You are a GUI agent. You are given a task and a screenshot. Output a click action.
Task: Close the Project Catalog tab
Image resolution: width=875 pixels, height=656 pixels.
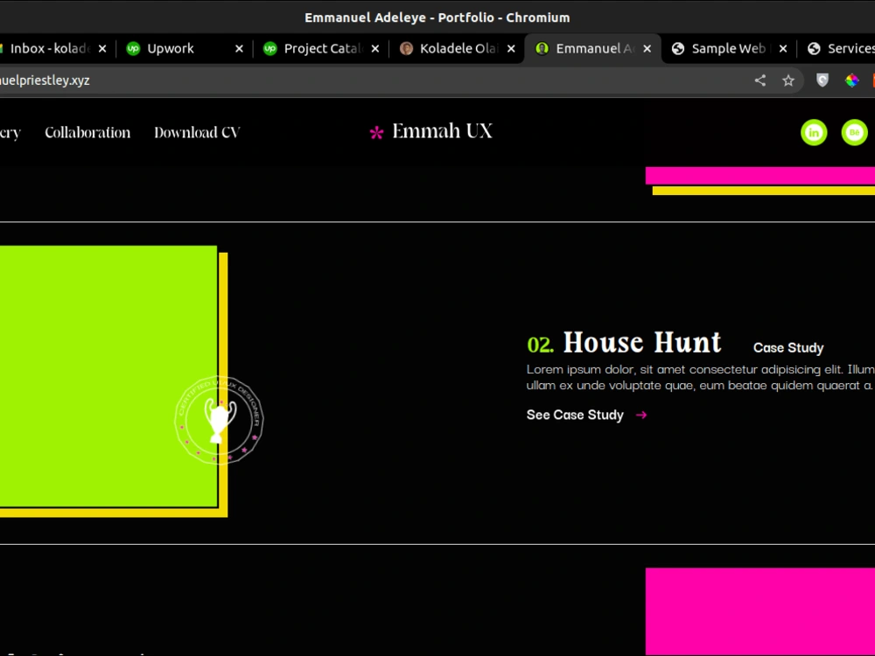(375, 49)
